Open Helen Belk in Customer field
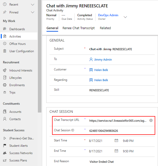 pyautogui.click(x=101, y=70)
